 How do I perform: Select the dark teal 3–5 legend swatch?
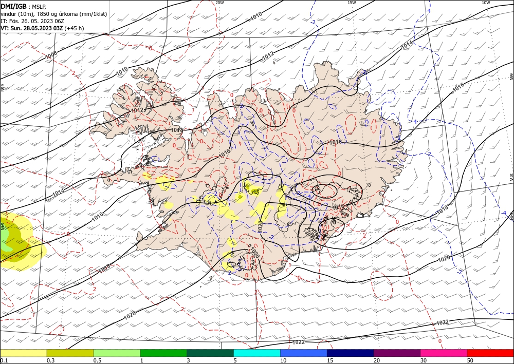coord(210,353)
